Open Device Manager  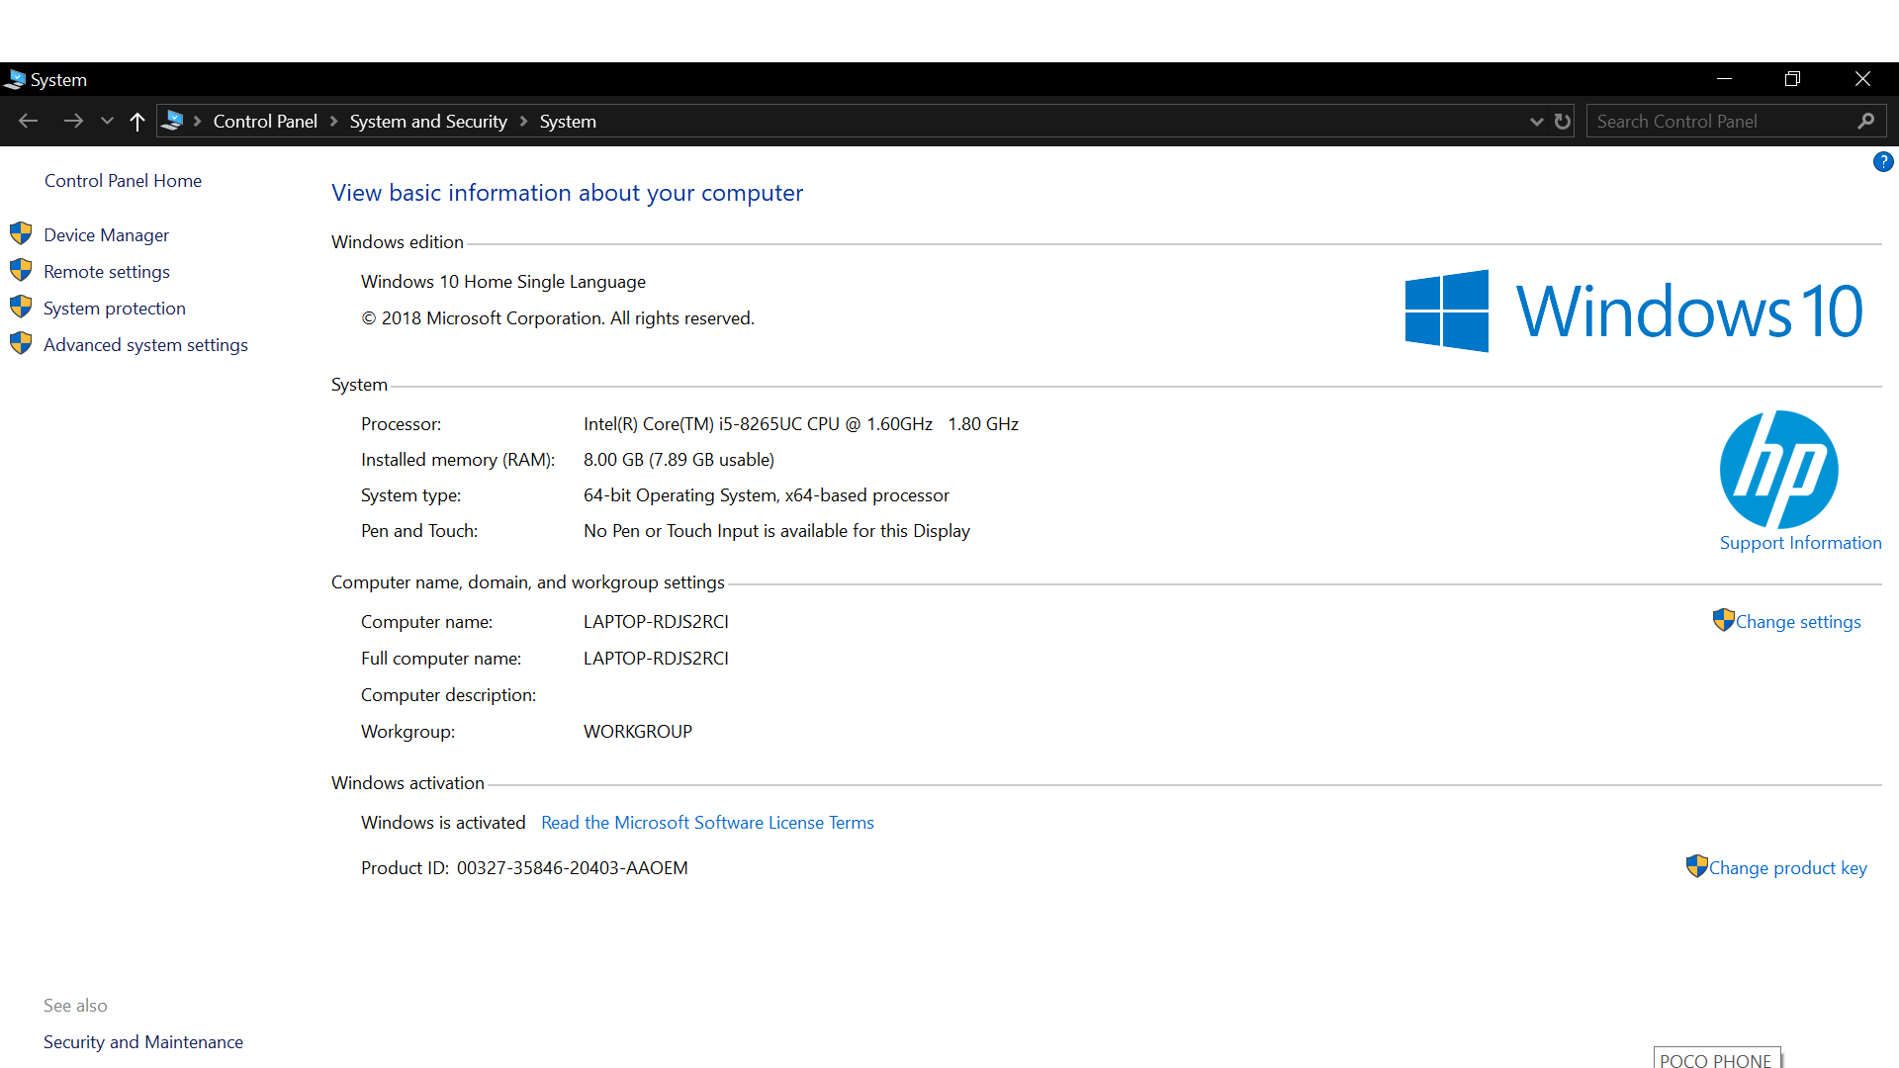[x=106, y=234]
